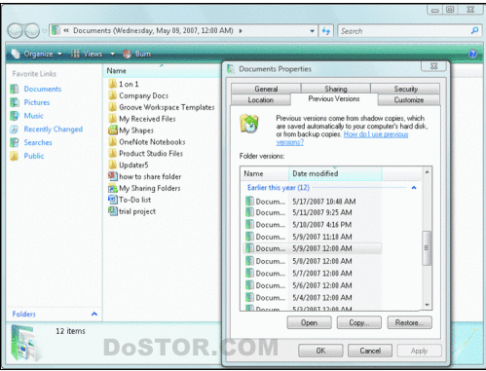This screenshot has width=486, height=371.
Task: Select the Public folder in Favorite Links
Action: (x=34, y=156)
